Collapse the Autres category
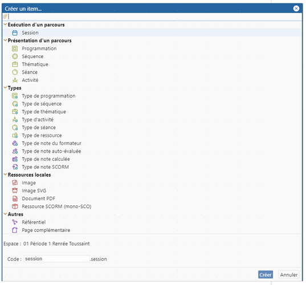This screenshot has height=285, width=306. 5,214
